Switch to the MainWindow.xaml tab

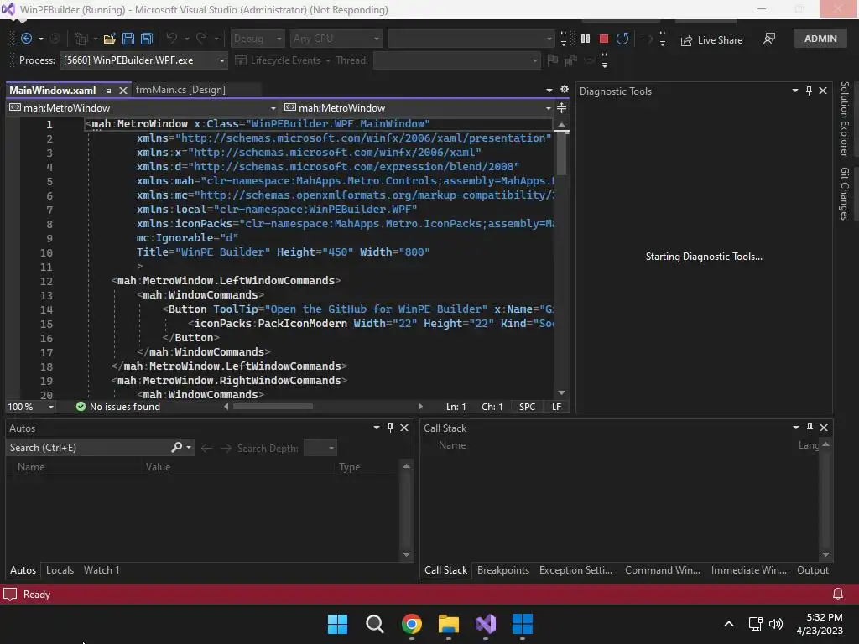pyautogui.click(x=53, y=90)
